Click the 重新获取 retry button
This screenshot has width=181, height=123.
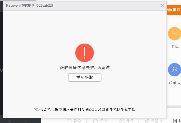85,77
